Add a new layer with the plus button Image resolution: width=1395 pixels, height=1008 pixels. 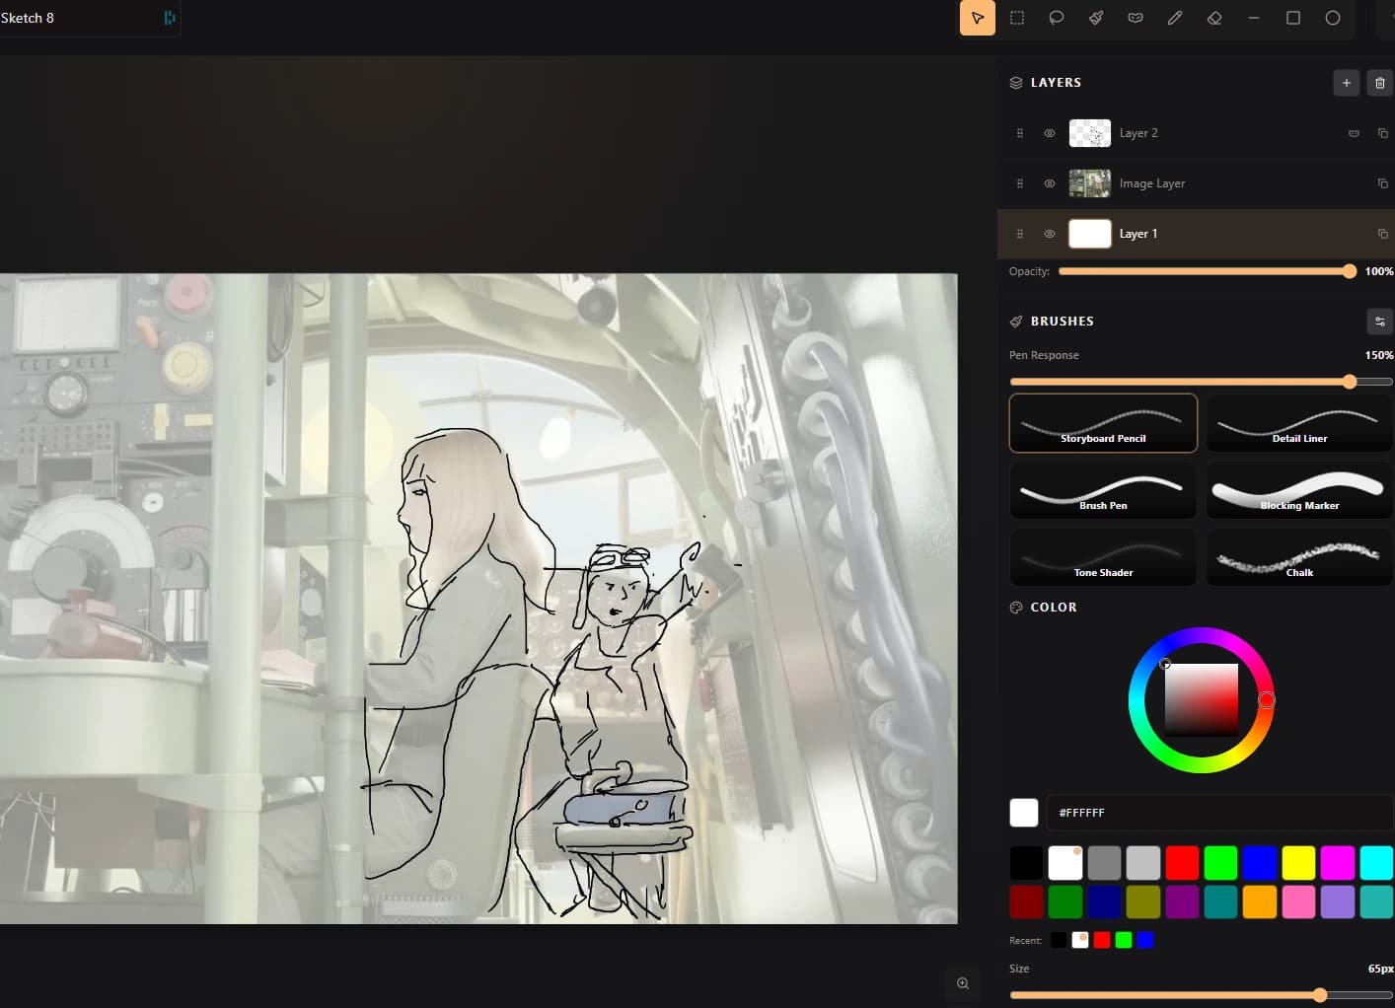pyautogui.click(x=1346, y=83)
